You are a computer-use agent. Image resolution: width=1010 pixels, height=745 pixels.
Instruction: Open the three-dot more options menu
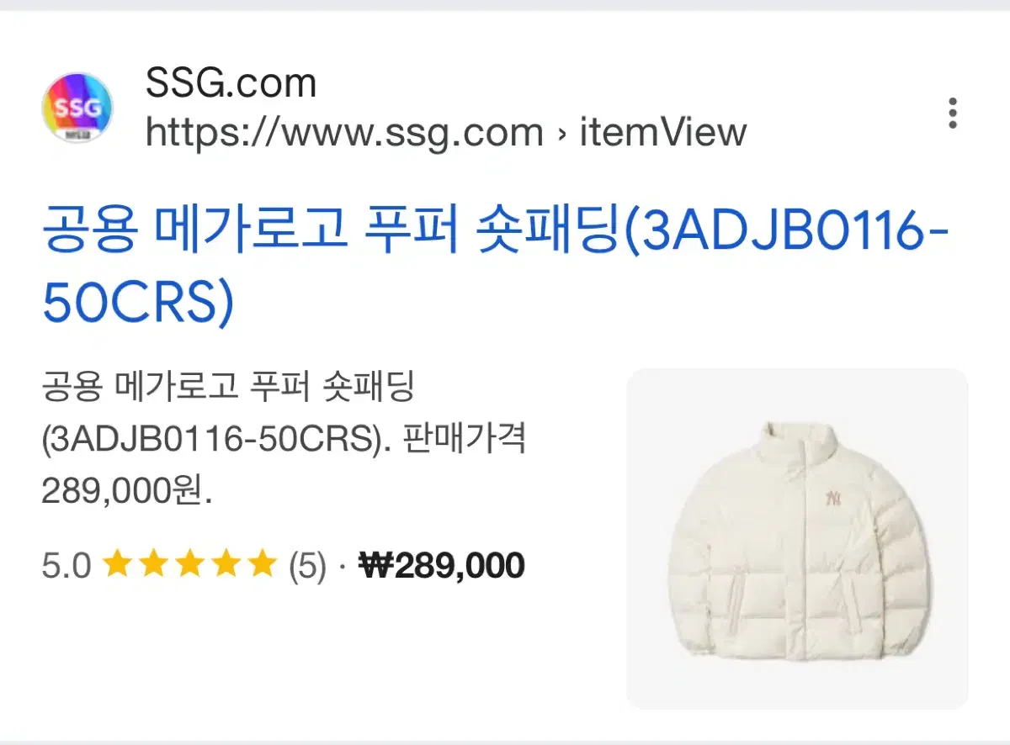(952, 114)
